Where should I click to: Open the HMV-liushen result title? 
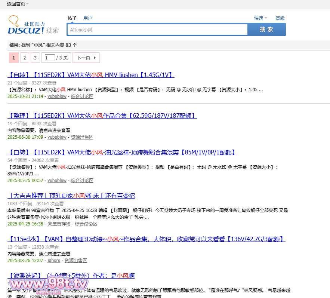pos(91,75)
